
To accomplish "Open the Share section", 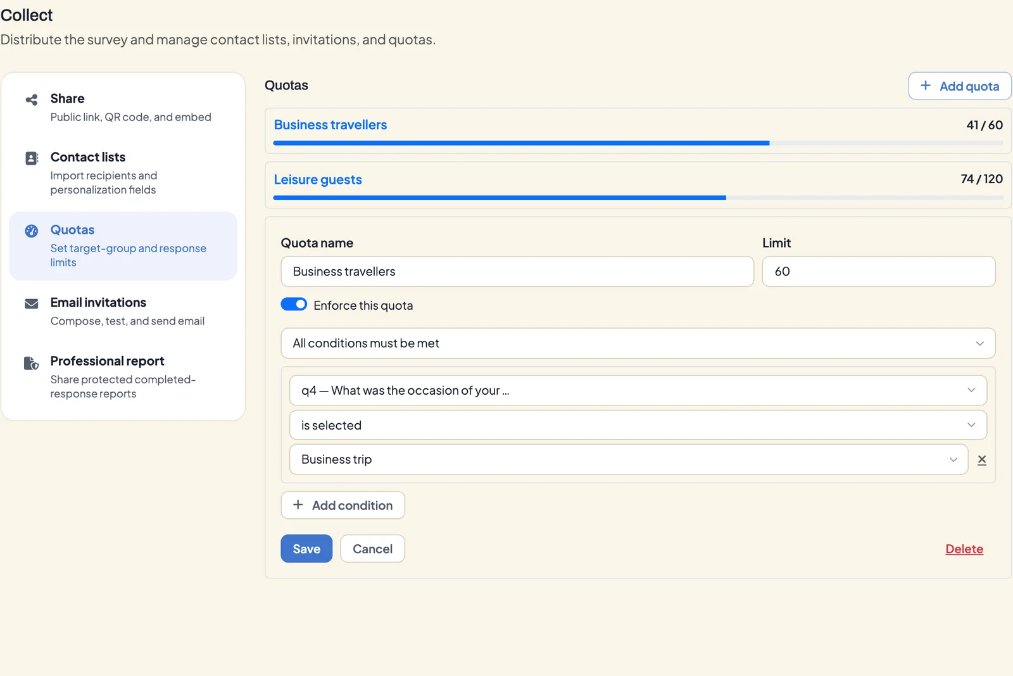I will 123,107.
